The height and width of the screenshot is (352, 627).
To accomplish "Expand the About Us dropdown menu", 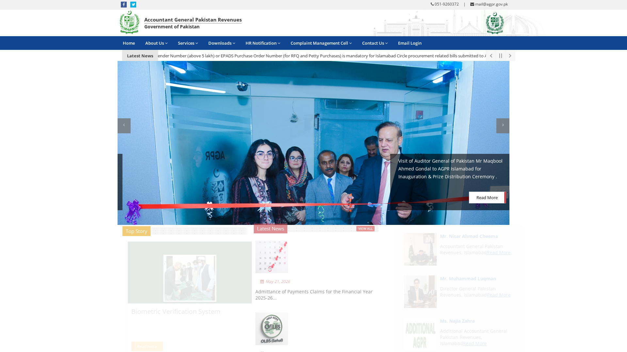I will (x=156, y=43).
